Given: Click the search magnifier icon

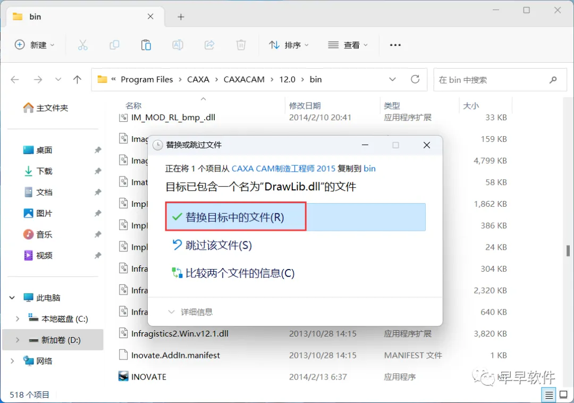Looking at the screenshot, I should [553, 79].
